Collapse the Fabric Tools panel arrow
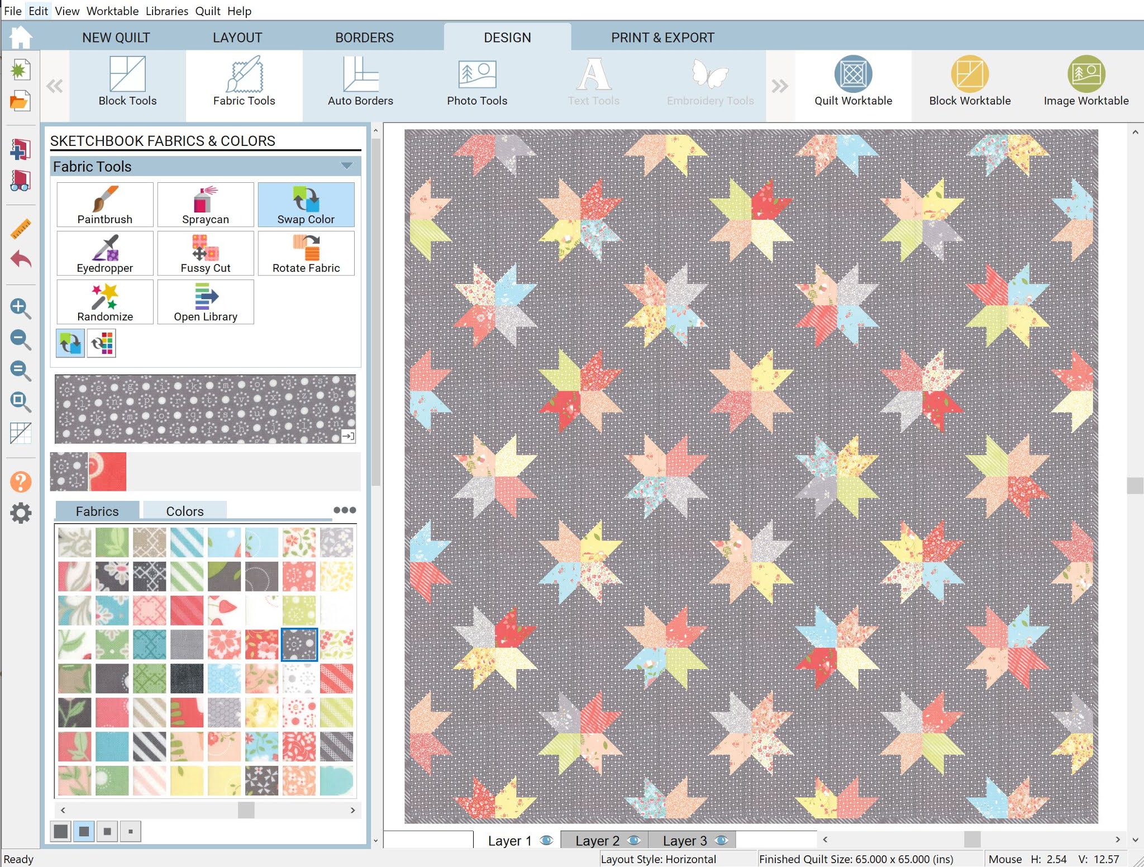 [x=346, y=166]
